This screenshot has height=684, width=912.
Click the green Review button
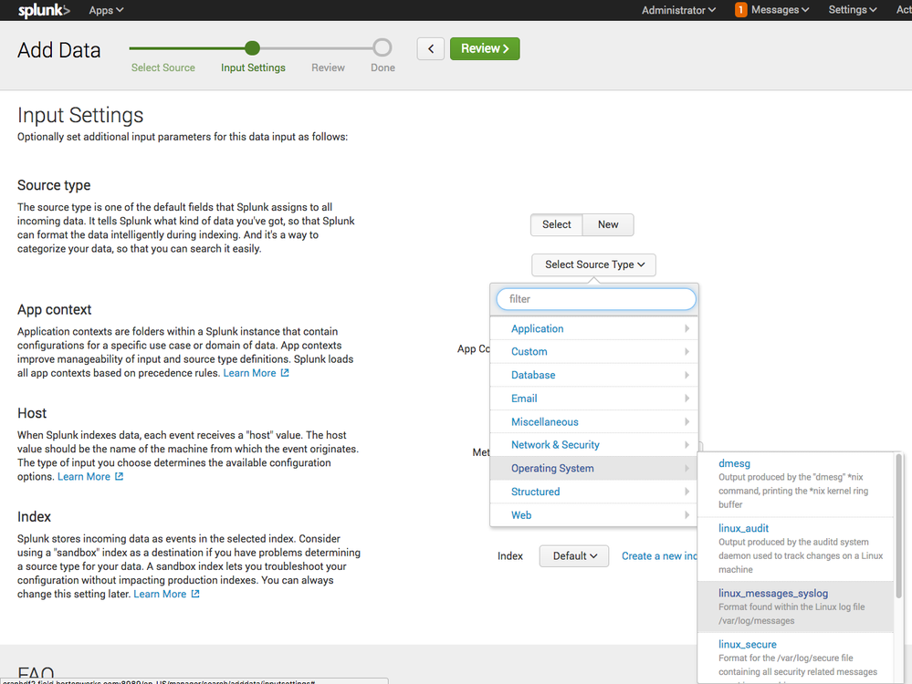(485, 47)
